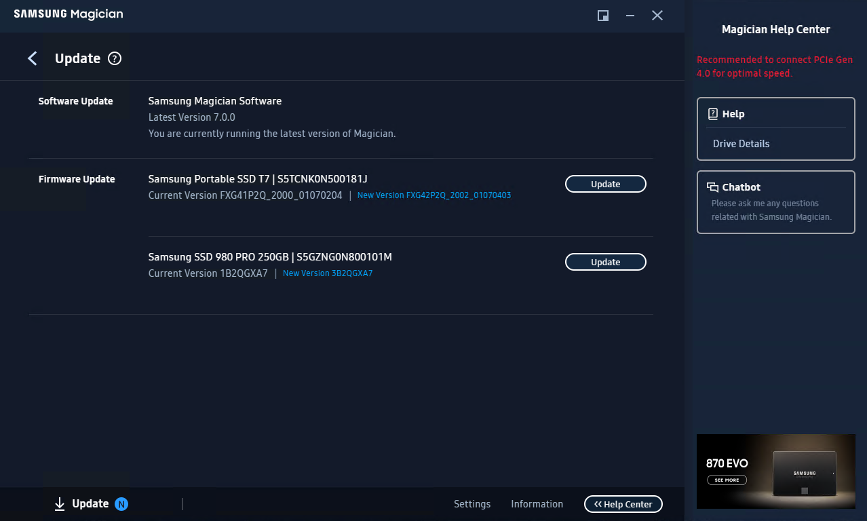Click See More on the 870 EVO ad

(x=727, y=480)
